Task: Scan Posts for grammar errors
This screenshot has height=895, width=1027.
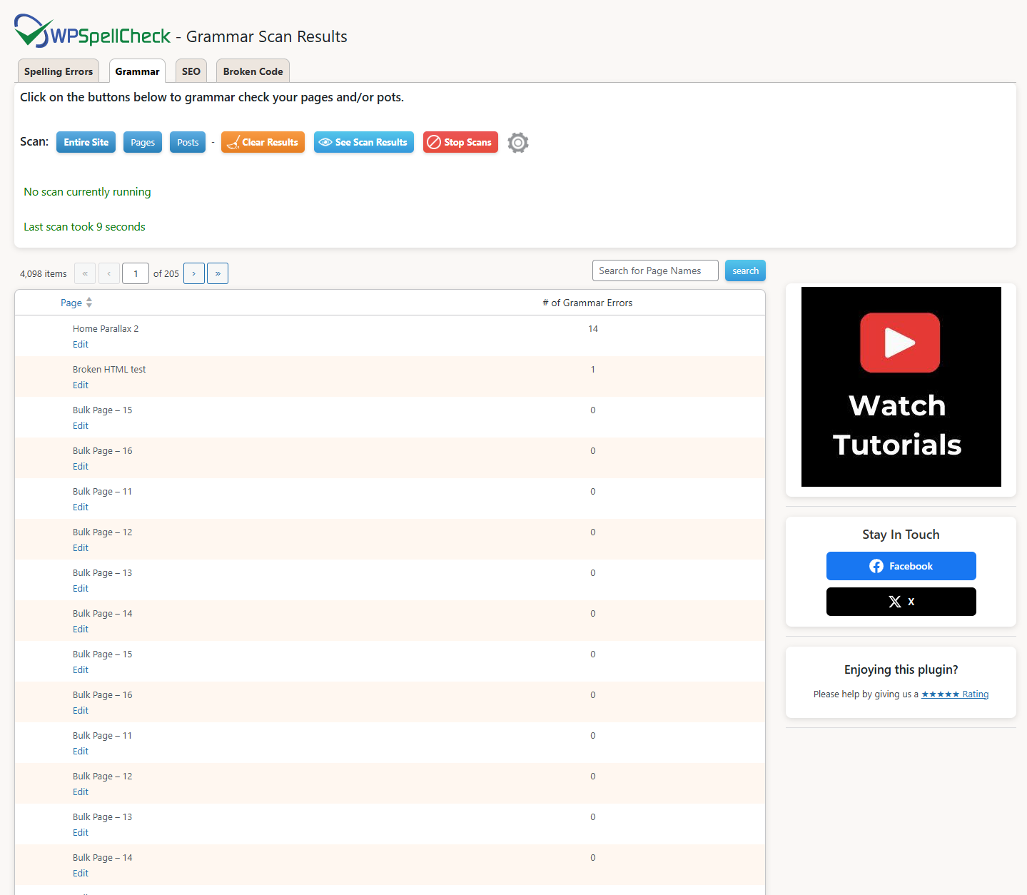Action: point(188,142)
